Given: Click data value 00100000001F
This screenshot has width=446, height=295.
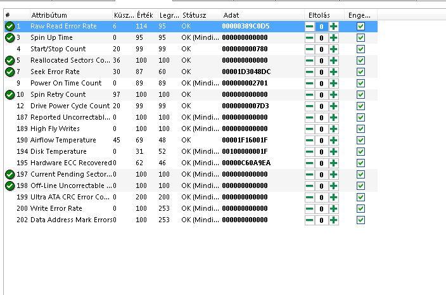Looking at the screenshot, I should [245, 151].
